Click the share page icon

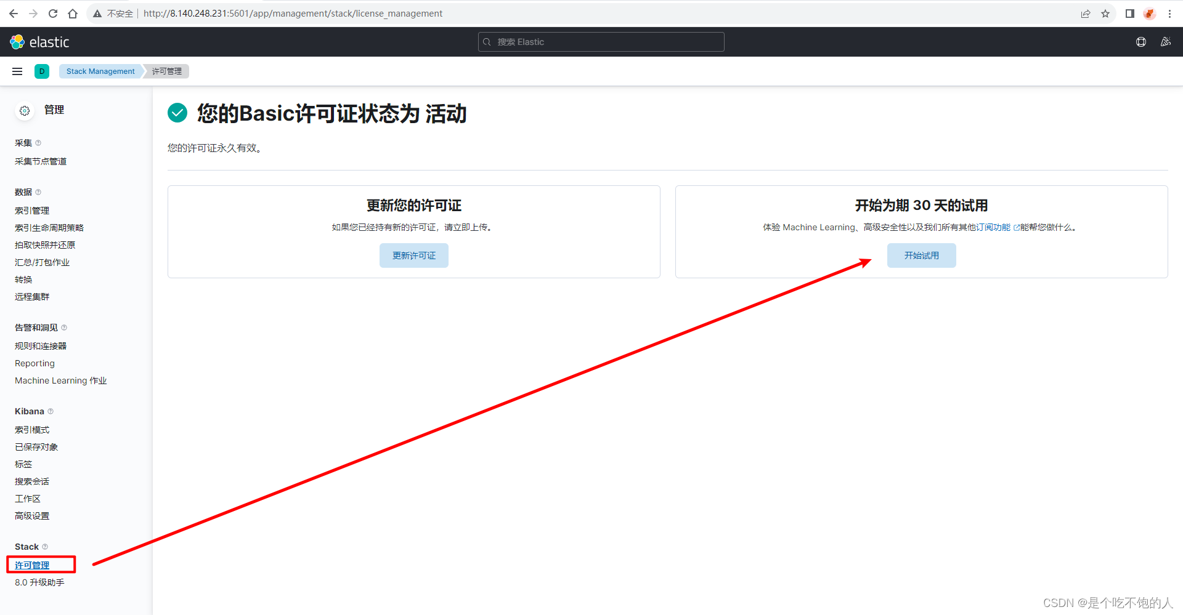(x=1086, y=14)
